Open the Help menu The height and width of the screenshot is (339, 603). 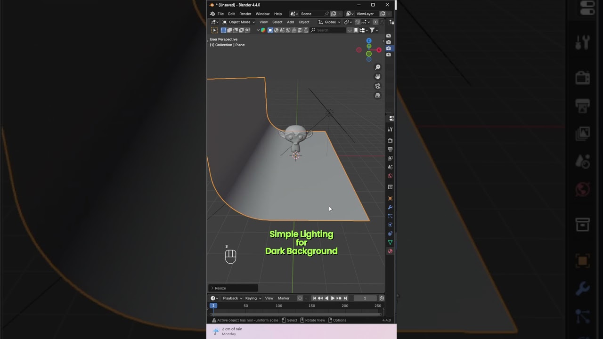[278, 14]
